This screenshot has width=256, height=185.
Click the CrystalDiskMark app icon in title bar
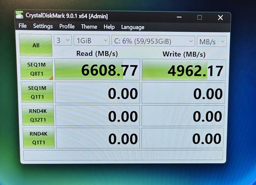[x=19, y=15]
